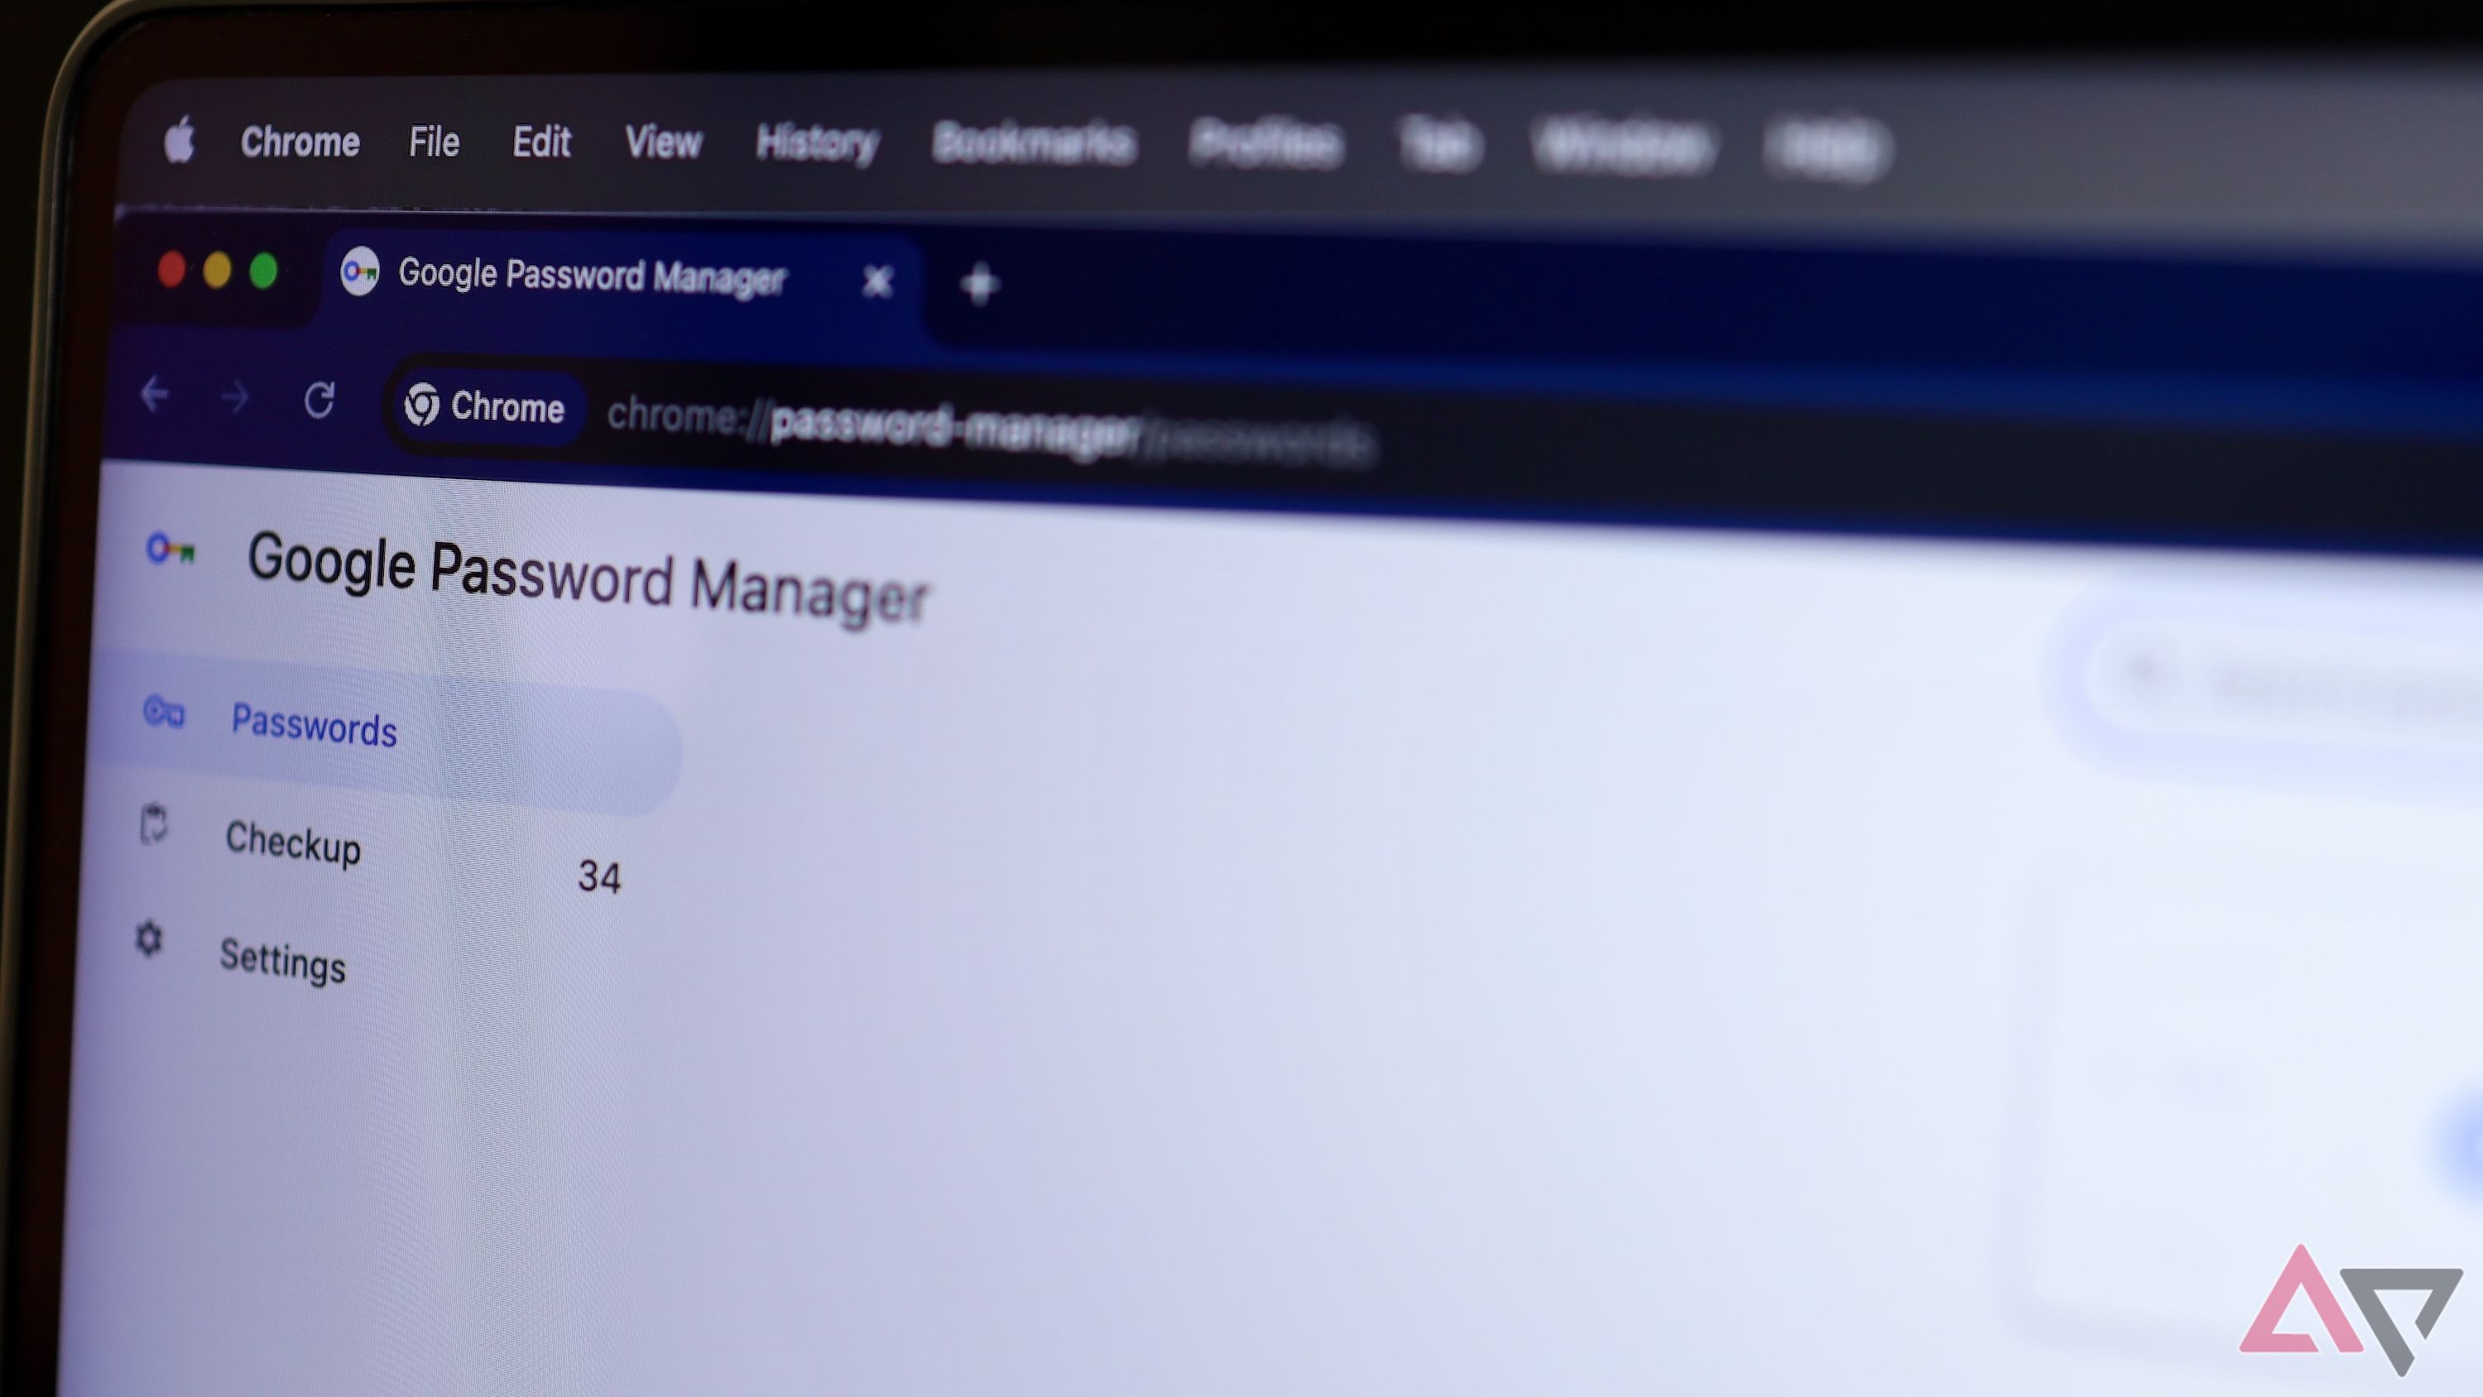Image resolution: width=2483 pixels, height=1397 pixels.
Task: Click the back navigation arrow icon
Action: 157,397
